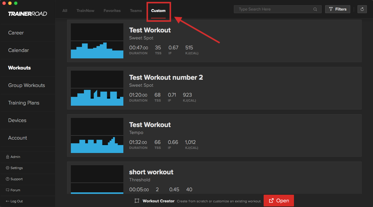Click the Threshold zone label

coord(140,180)
